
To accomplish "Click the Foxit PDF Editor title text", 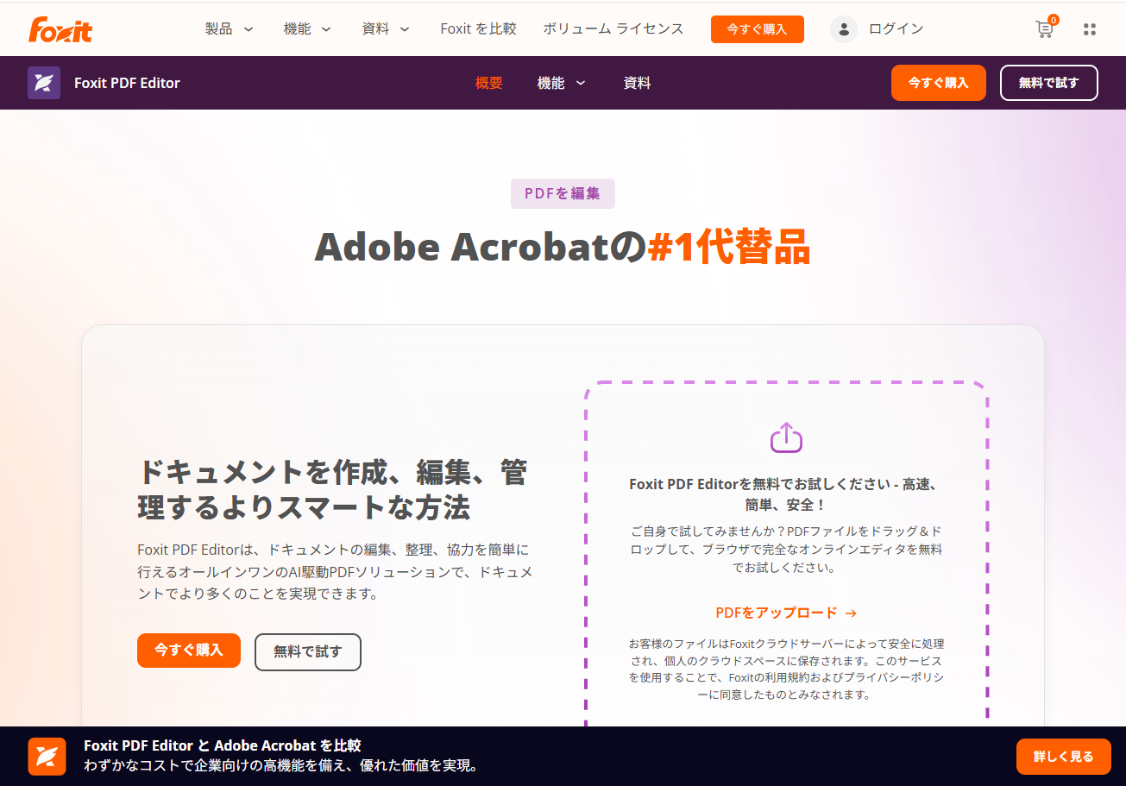I will 127,83.
